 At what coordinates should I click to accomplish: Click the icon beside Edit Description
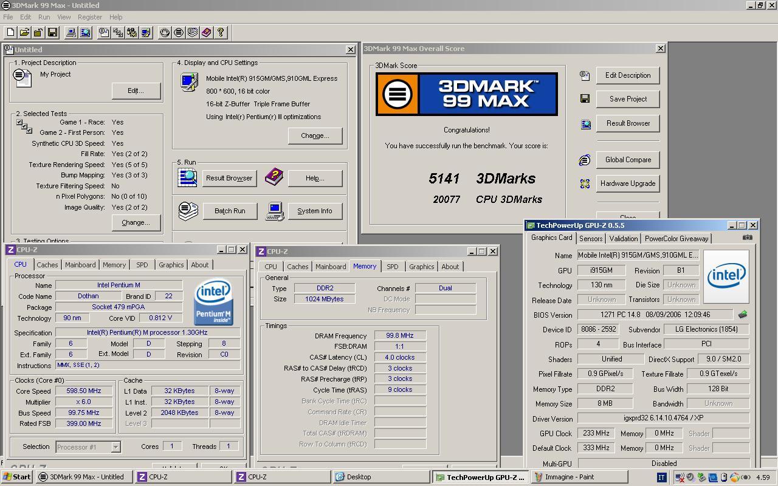coord(585,75)
